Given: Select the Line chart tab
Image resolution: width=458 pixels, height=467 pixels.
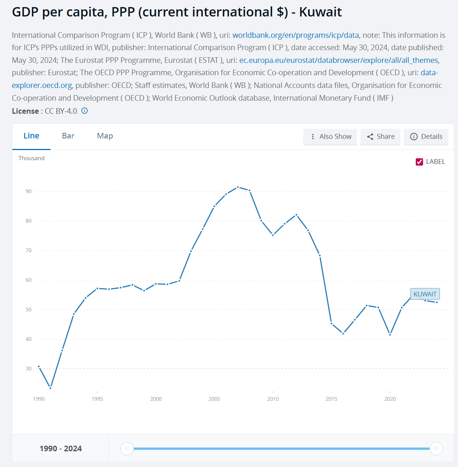Looking at the screenshot, I should (31, 136).
